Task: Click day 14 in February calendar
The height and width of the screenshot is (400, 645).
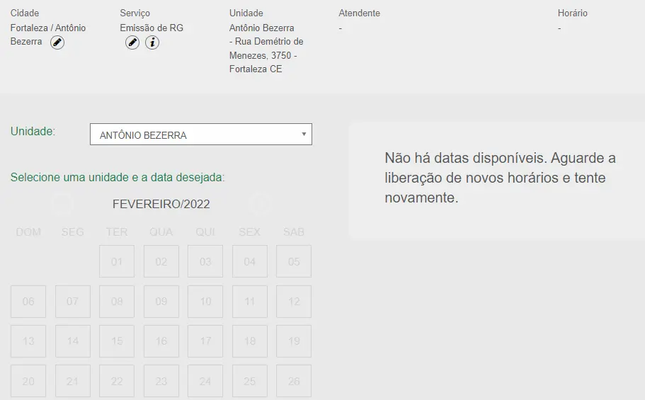Action: pyautogui.click(x=73, y=341)
